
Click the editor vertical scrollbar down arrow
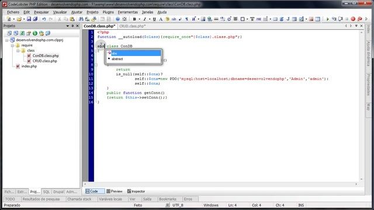pos(362,179)
